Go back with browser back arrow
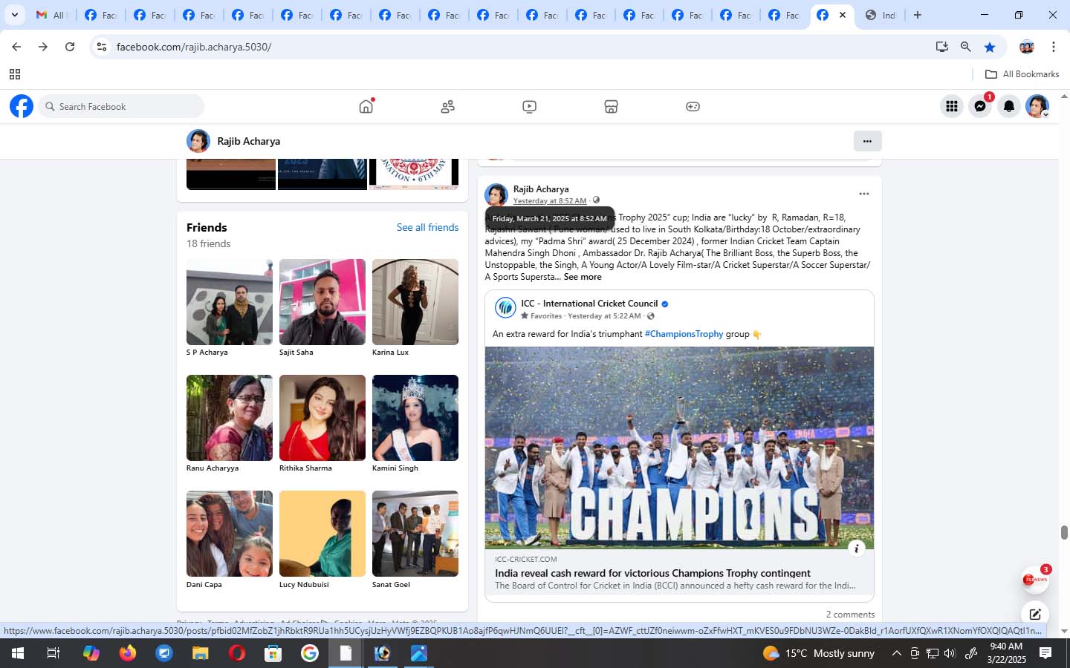 [x=16, y=47]
